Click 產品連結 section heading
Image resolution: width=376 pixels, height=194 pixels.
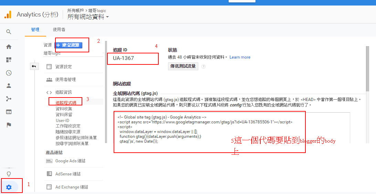pyautogui.click(x=54, y=152)
